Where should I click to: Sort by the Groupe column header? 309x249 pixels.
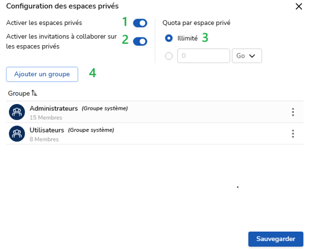(19, 93)
